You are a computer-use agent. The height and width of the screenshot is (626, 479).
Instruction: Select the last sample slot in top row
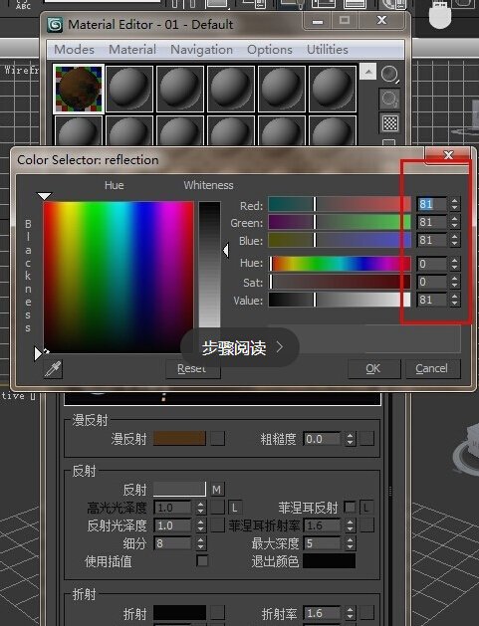click(333, 89)
